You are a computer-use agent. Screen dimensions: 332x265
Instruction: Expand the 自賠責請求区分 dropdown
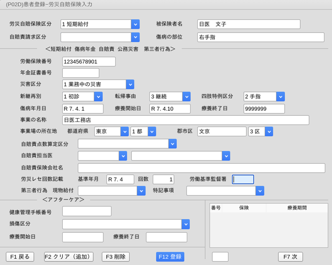[135, 37]
